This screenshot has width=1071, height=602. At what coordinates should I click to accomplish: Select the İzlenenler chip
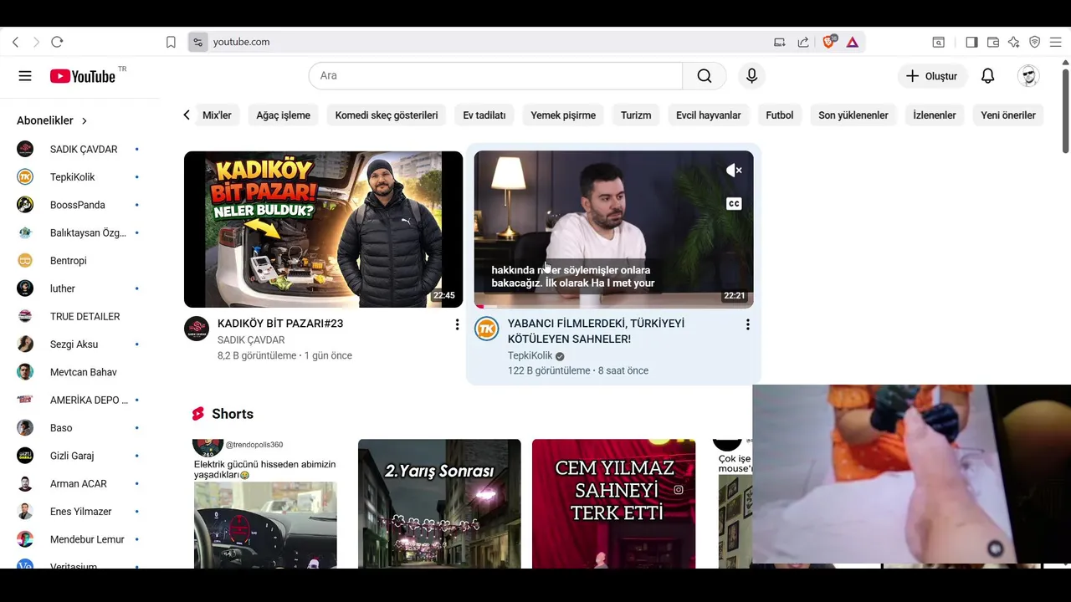[x=935, y=115]
